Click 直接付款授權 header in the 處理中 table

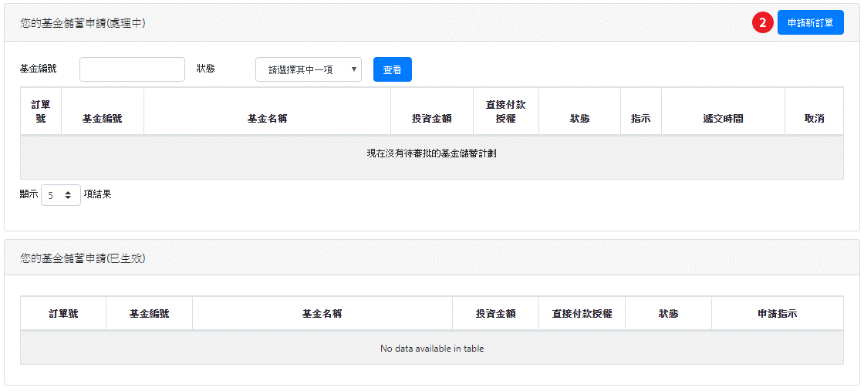pyautogui.click(x=505, y=112)
